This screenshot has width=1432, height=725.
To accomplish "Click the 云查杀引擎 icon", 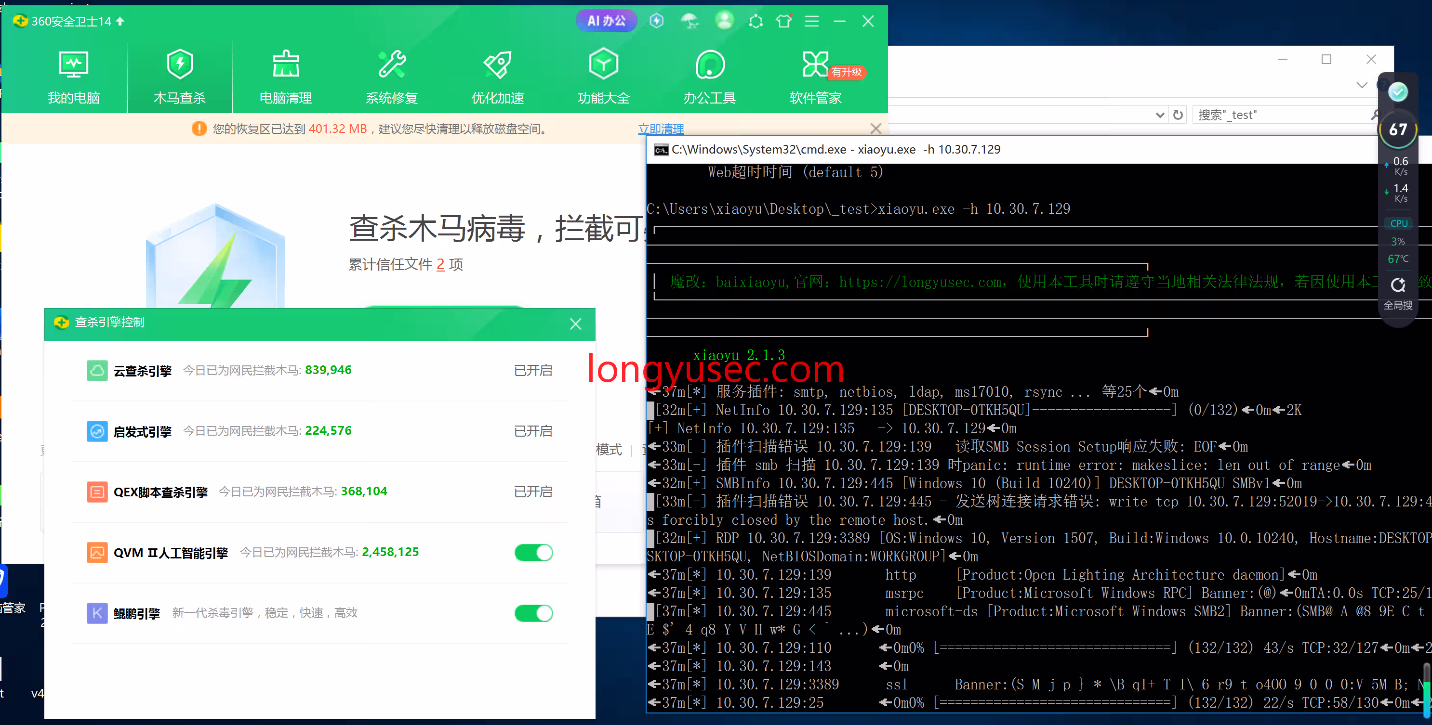I will (97, 370).
